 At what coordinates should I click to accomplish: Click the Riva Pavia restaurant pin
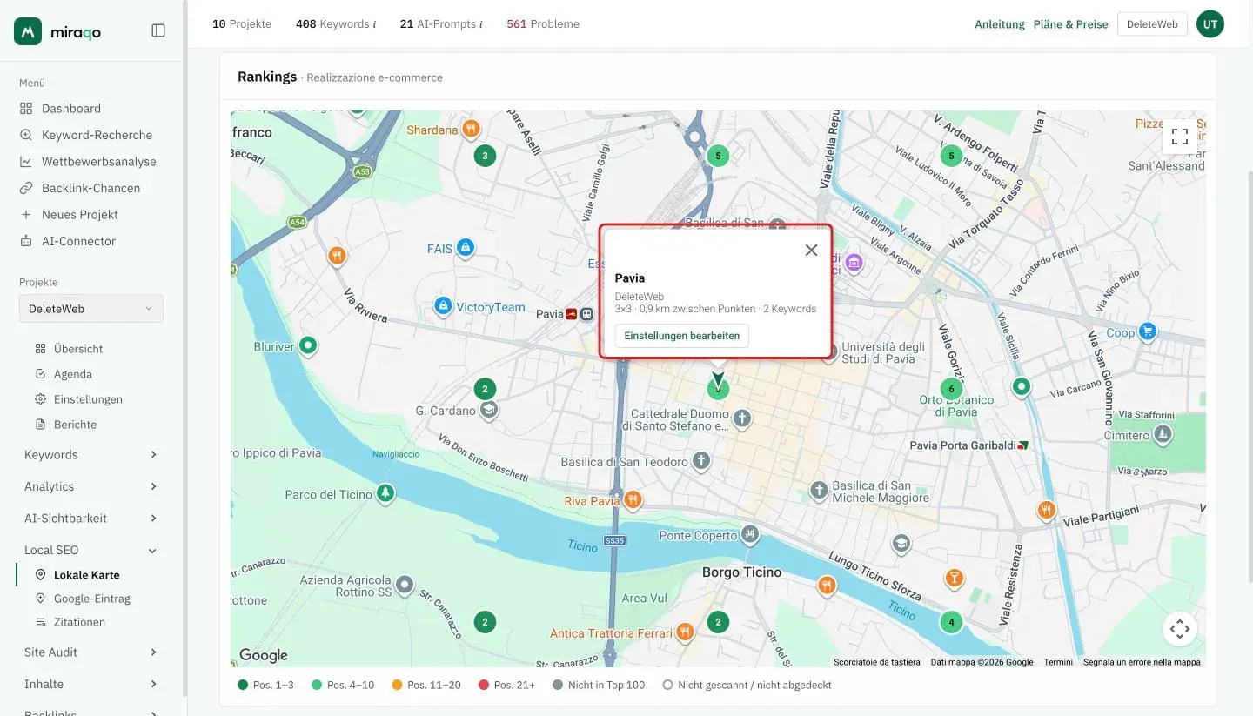633,500
